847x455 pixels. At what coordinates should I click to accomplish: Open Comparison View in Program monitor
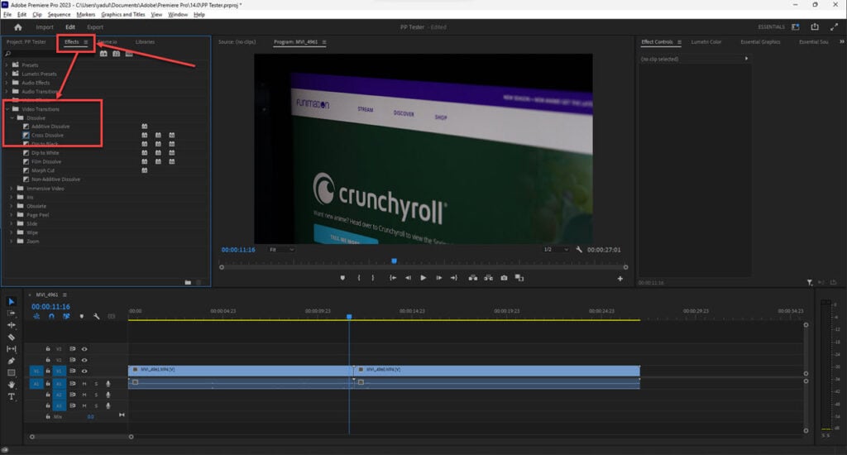519,278
